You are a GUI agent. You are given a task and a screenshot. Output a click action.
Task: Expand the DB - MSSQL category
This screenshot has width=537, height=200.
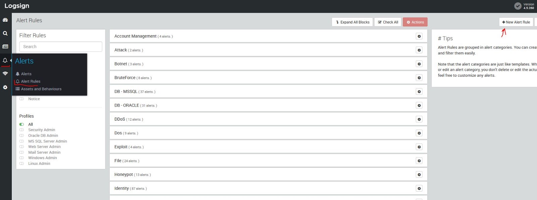point(126,92)
